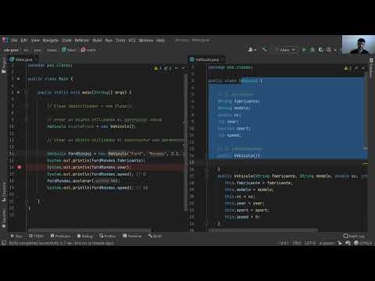Image resolution: width=375 pixels, height=281 pixels.
Task: Click the typo check indicator in the Main.java editor
Action: point(167,68)
